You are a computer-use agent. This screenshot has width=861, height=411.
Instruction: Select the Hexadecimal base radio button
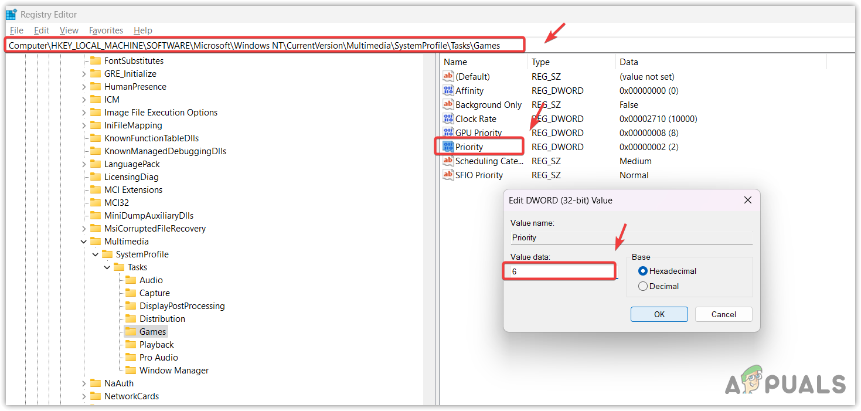pos(643,271)
